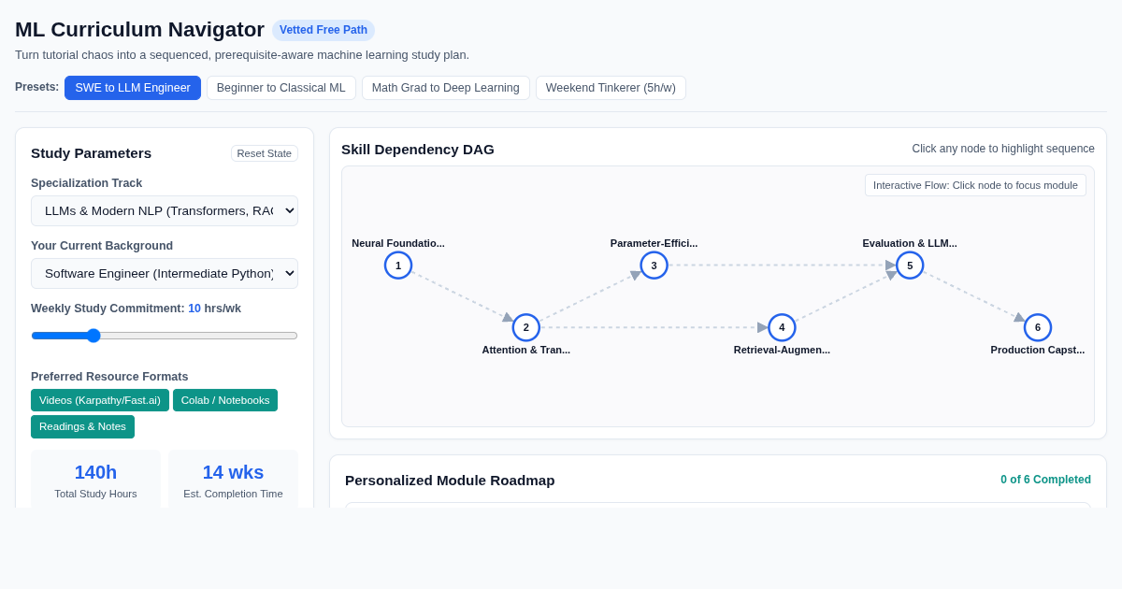Click node 3 Parameter-Efficient circle
This screenshot has width=1122, height=589.
point(654,266)
